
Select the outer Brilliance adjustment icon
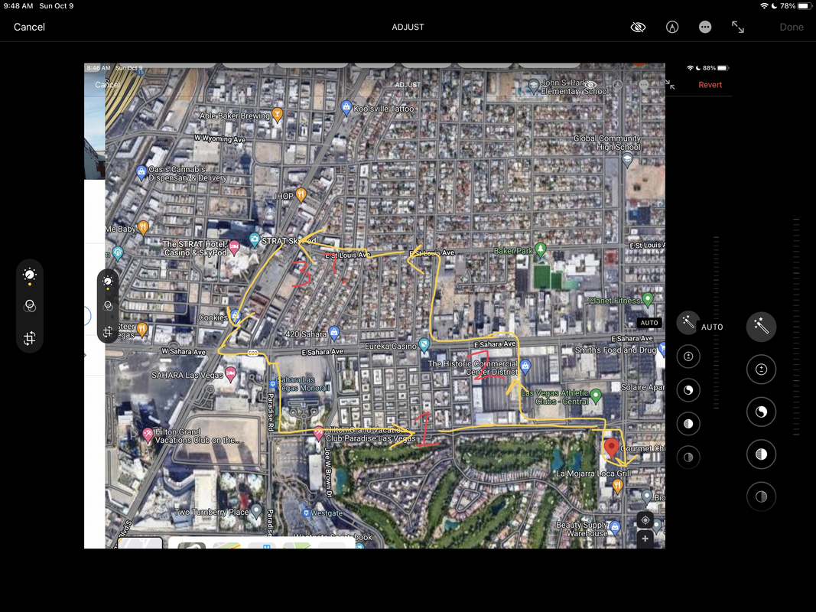(762, 412)
